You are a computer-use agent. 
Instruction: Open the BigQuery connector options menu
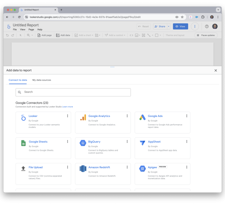[x=127, y=141]
